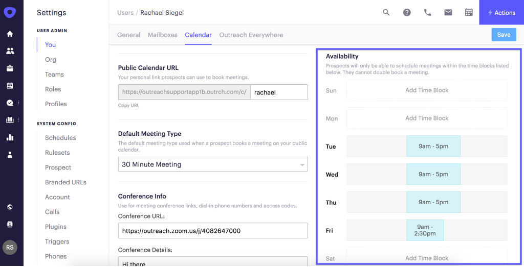524x267 pixels.
Task: Expand the Sequences icon more options dots
Action: pyautogui.click(x=19, y=120)
